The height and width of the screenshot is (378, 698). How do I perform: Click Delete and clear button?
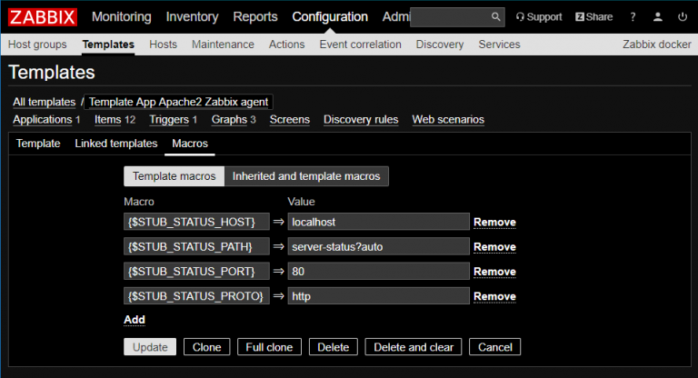tap(414, 347)
